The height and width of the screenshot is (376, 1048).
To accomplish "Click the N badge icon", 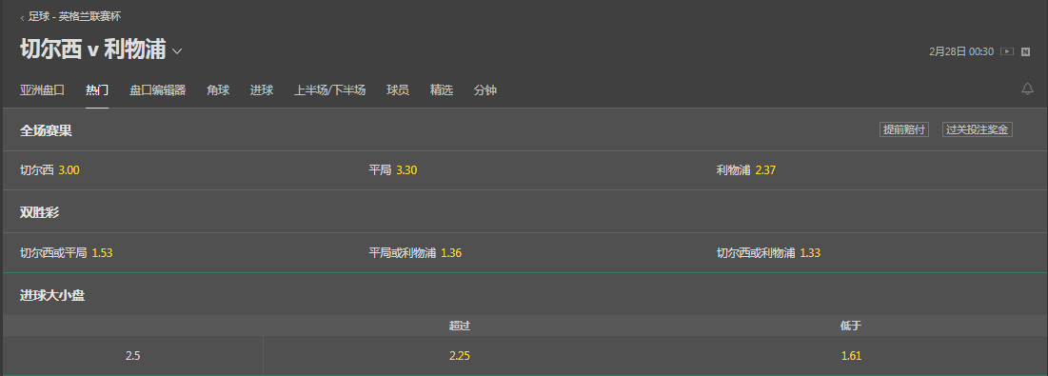I will [1025, 51].
